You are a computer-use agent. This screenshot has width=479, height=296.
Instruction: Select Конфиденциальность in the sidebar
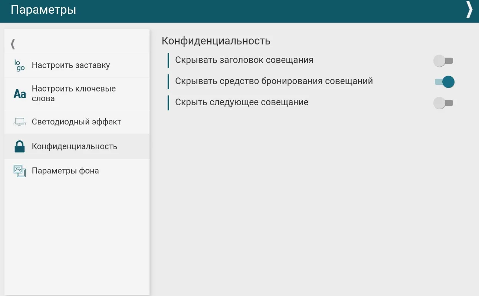(x=75, y=146)
